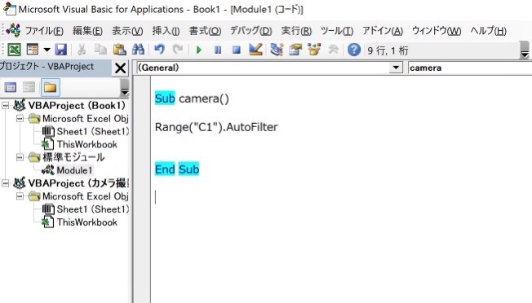532x303 pixels.
Task: Open the 挿入(I) menu
Action: pos(166,31)
